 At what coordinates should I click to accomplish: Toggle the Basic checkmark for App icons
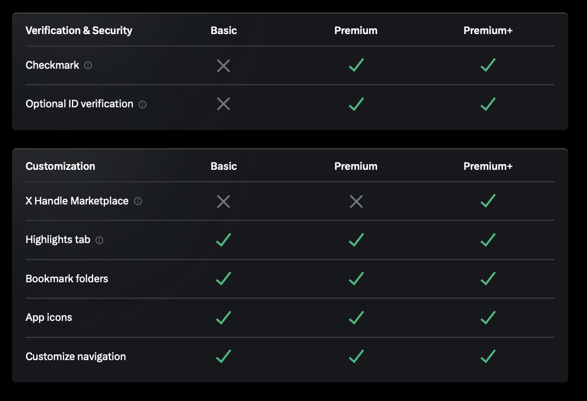click(x=223, y=318)
